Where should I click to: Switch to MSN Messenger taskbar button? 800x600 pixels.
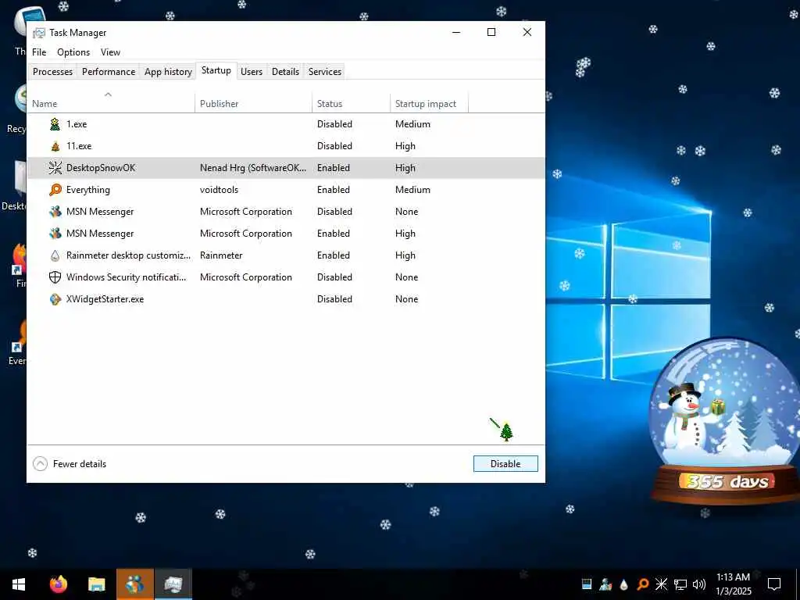[134, 584]
